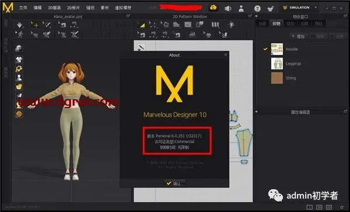Click the round orange icon at bottom of viewport icon column

[x=19, y=114]
